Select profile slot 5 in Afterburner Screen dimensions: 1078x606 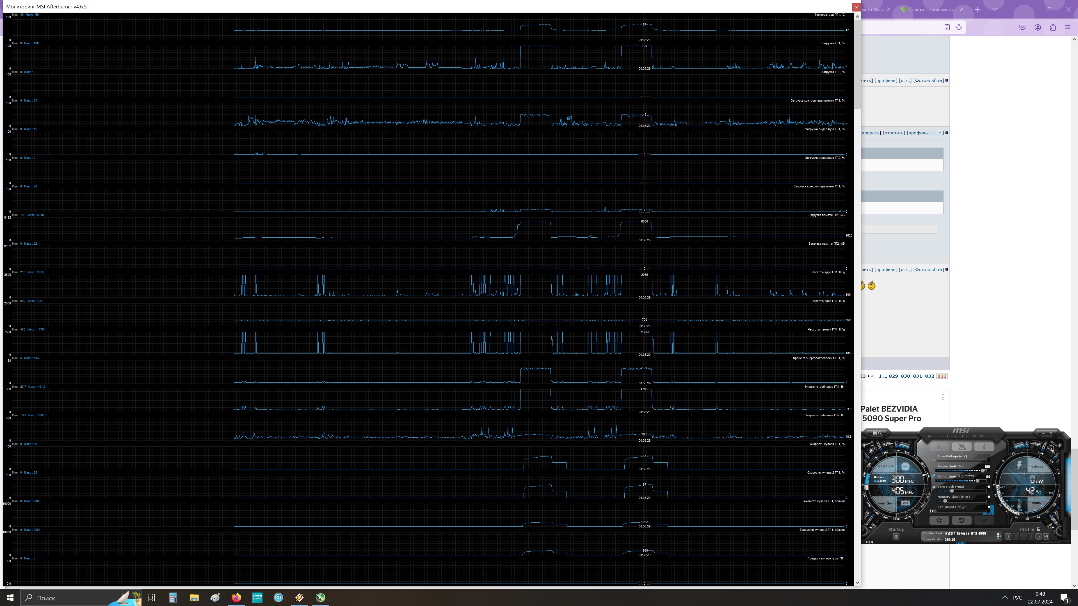pyautogui.click(x=1038, y=537)
